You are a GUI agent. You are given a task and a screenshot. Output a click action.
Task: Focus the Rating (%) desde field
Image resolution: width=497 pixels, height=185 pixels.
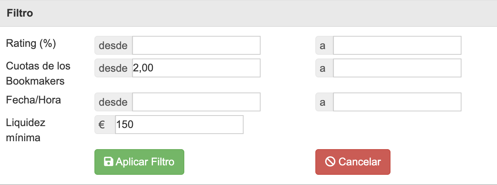(196, 45)
